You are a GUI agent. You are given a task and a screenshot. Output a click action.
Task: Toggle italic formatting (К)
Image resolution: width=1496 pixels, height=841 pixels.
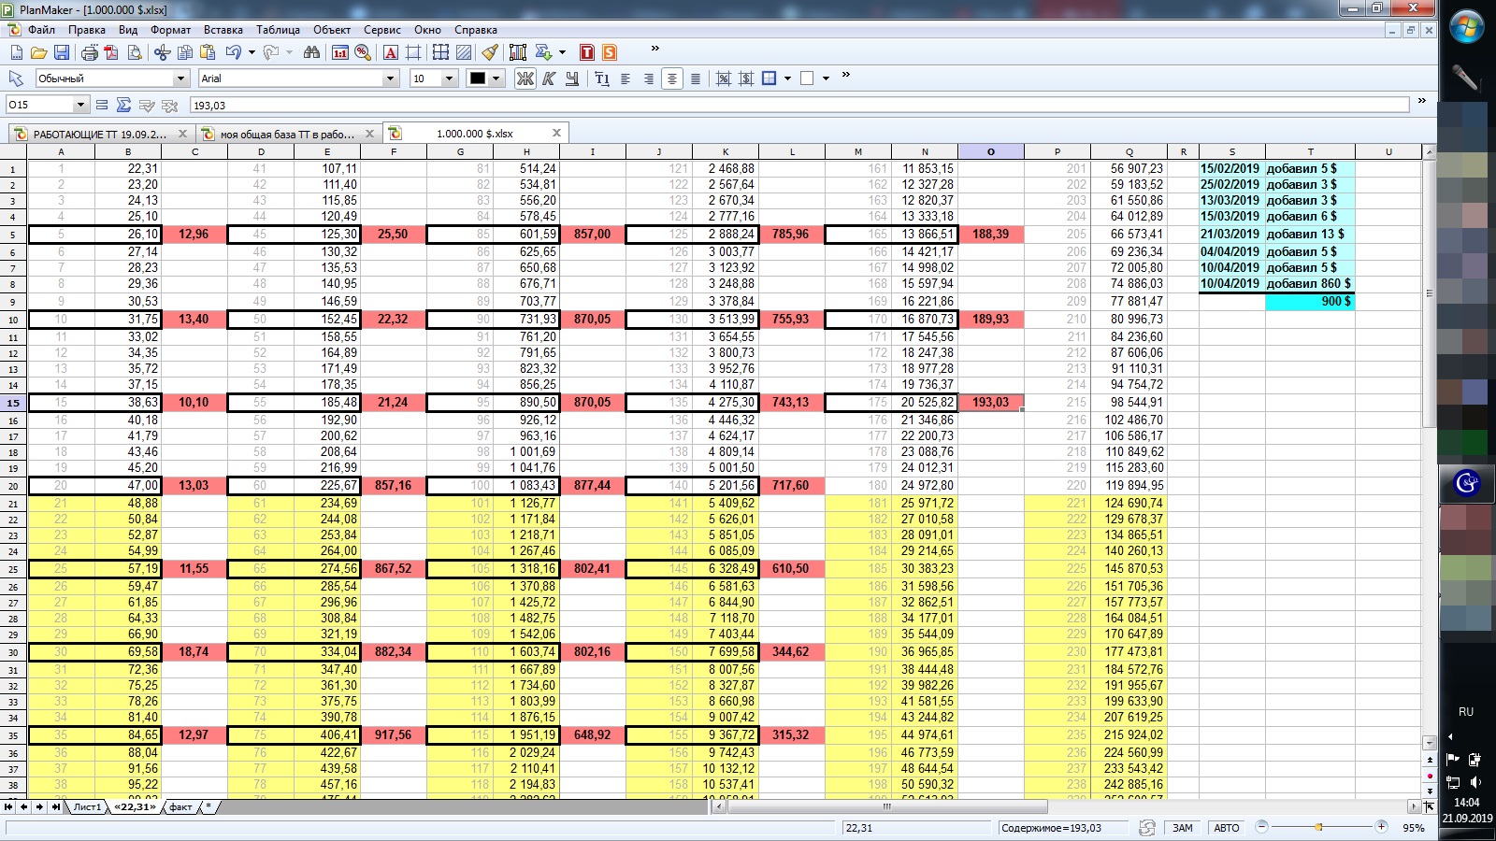coord(549,78)
